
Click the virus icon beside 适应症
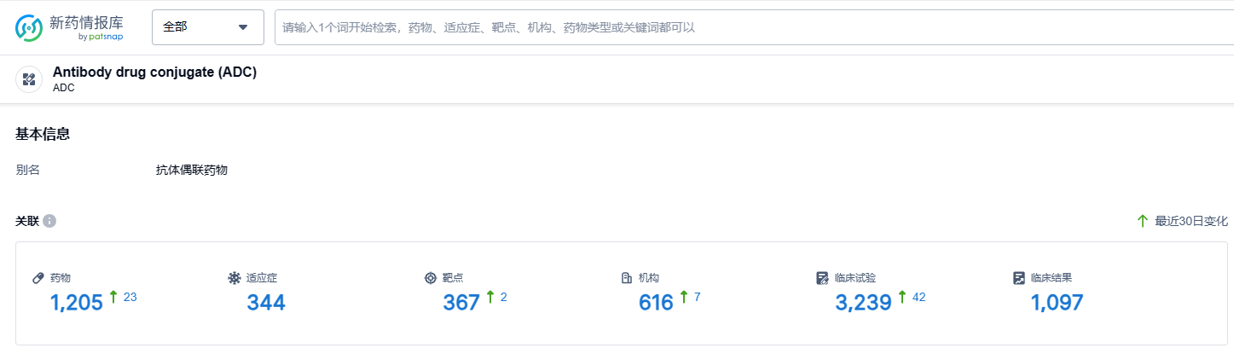click(x=234, y=278)
